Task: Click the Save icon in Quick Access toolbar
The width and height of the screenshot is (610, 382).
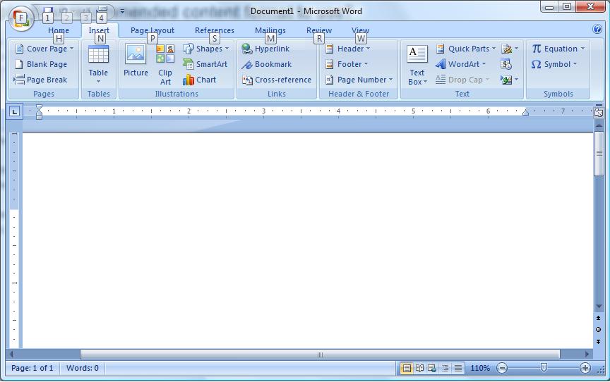Action: point(48,11)
